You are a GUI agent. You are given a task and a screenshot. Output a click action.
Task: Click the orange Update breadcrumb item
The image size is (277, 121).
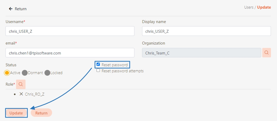(x=264, y=7)
